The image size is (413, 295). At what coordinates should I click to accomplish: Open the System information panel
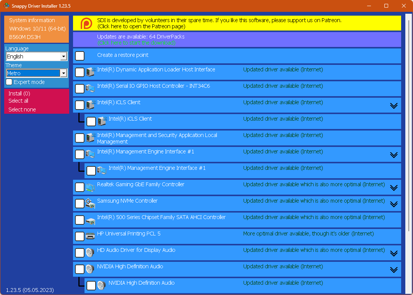(x=32, y=20)
